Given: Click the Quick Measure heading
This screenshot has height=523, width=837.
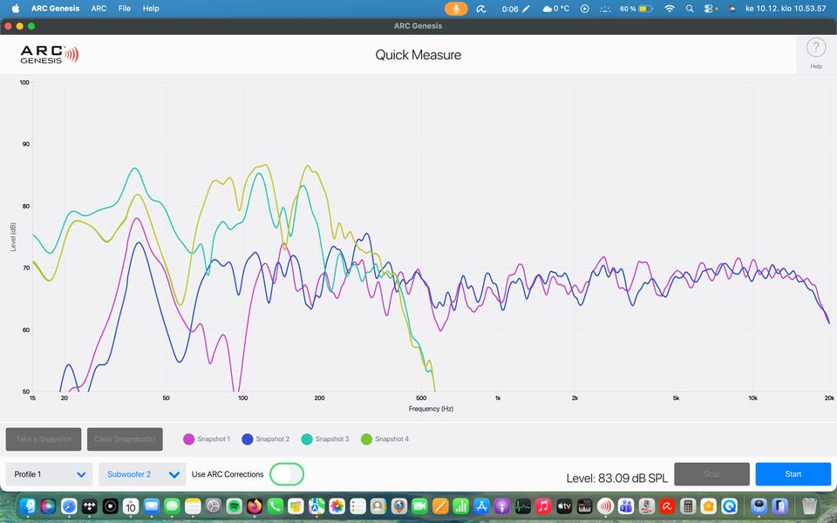Looking at the screenshot, I should (x=418, y=55).
